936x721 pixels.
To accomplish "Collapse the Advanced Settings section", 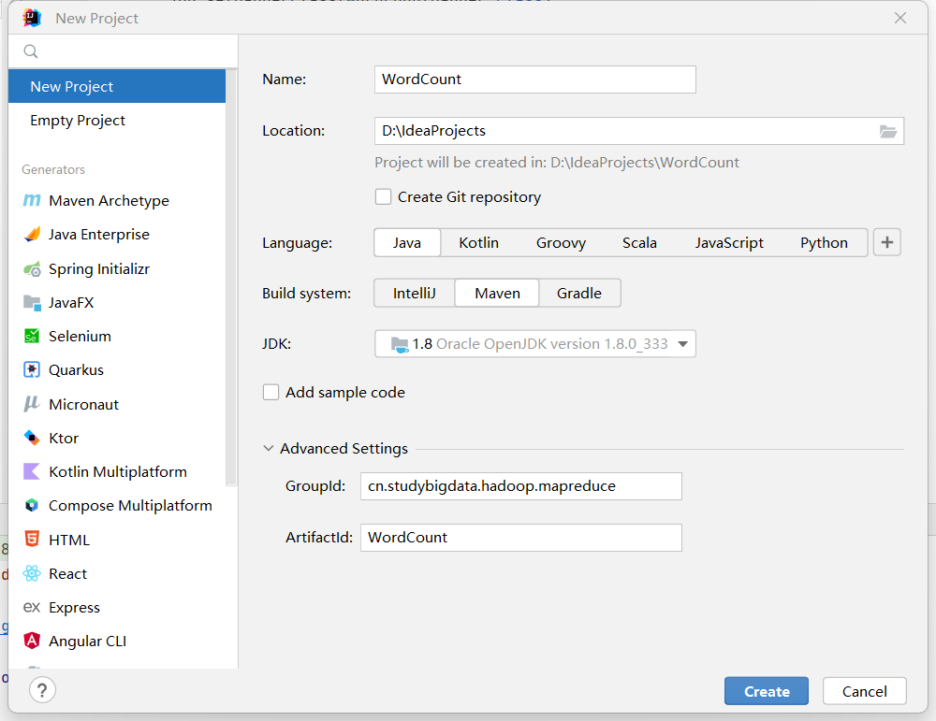I will point(269,449).
